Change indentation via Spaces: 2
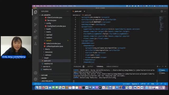Screen dimensions: 169x95 (x=135, y=84)
